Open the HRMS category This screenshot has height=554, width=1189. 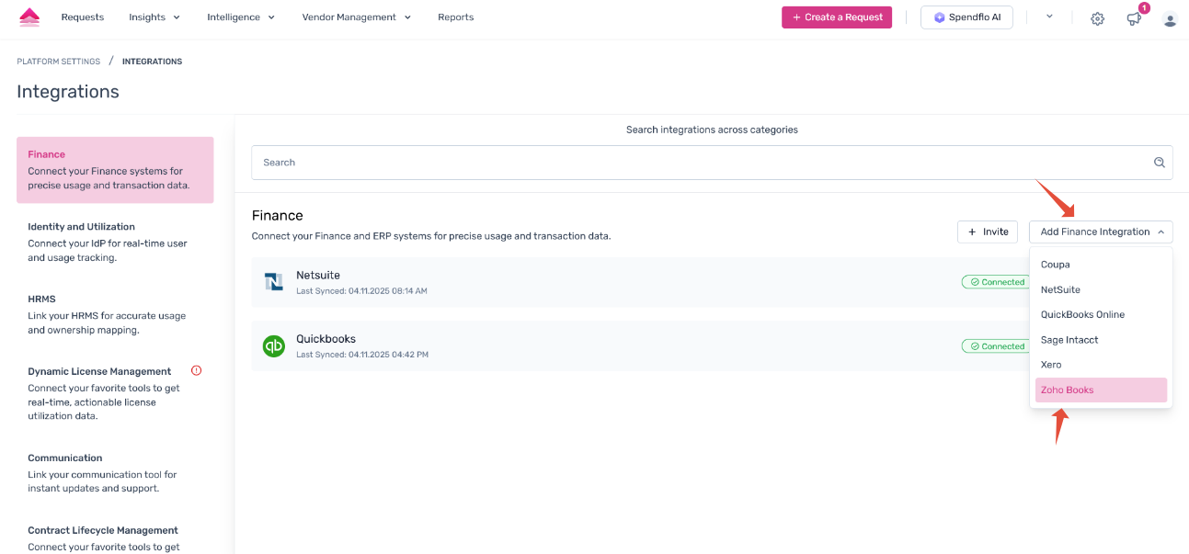[115, 314]
